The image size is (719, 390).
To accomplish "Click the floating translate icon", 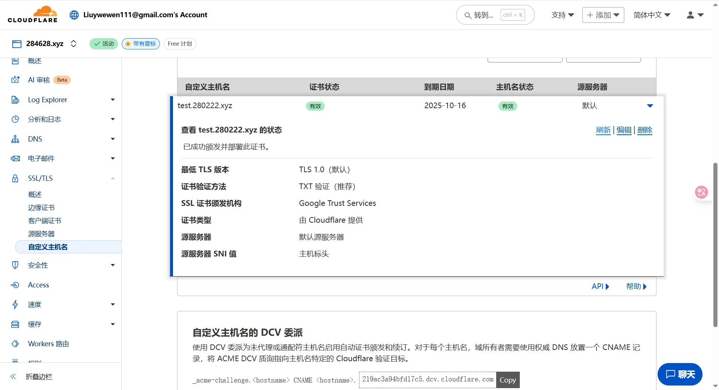I will [x=701, y=192].
